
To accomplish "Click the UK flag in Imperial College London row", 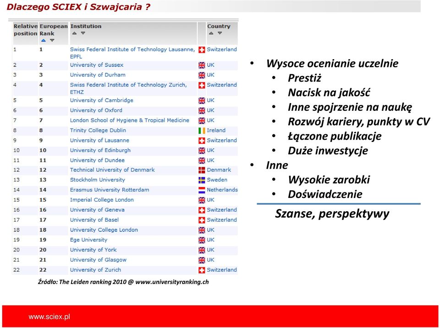I will (202, 200).
